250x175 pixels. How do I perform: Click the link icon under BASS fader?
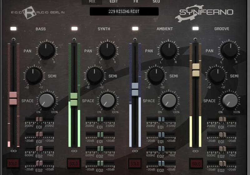click(13, 151)
